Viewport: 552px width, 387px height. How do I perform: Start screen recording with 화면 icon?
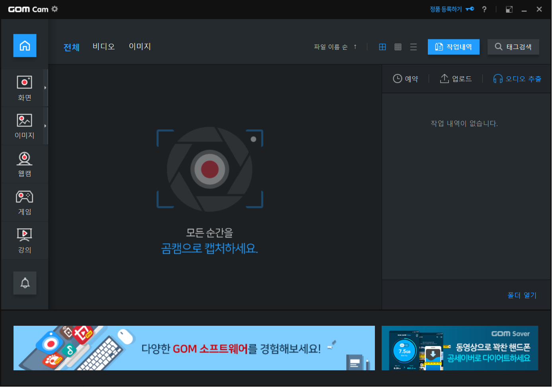(x=24, y=88)
